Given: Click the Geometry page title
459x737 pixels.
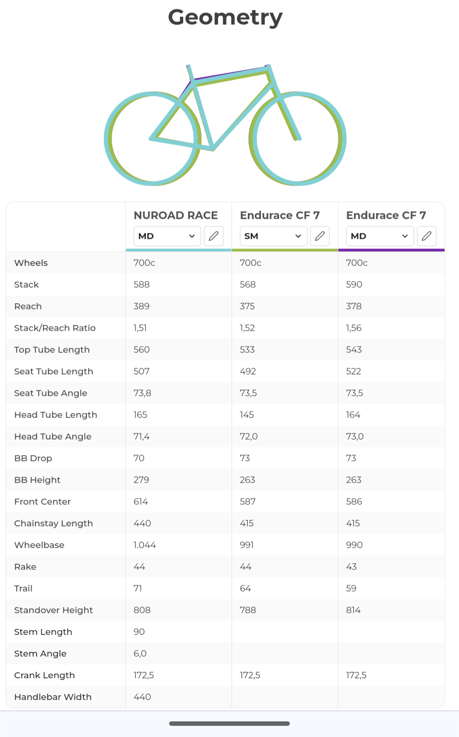Looking at the screenshot, I should [225, 17].
